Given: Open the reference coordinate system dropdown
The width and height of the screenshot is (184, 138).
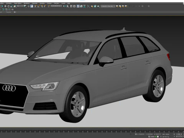Looking at the screenshot, I should (20, 6).
